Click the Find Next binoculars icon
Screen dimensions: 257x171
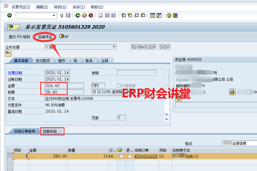pos(113,15)
